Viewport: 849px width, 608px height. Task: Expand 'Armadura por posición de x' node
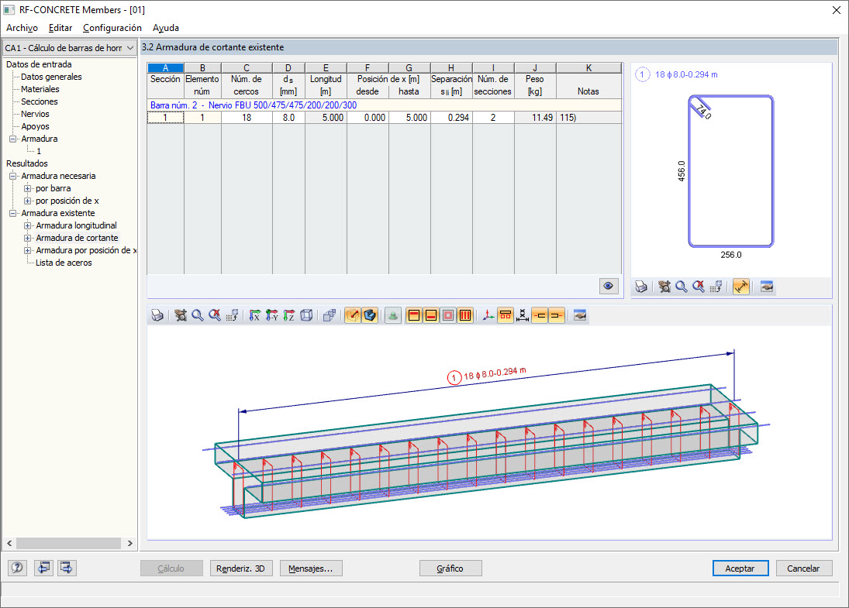[x=28, y=250]
